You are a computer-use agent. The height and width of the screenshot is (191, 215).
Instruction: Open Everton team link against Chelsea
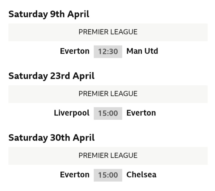75,175
